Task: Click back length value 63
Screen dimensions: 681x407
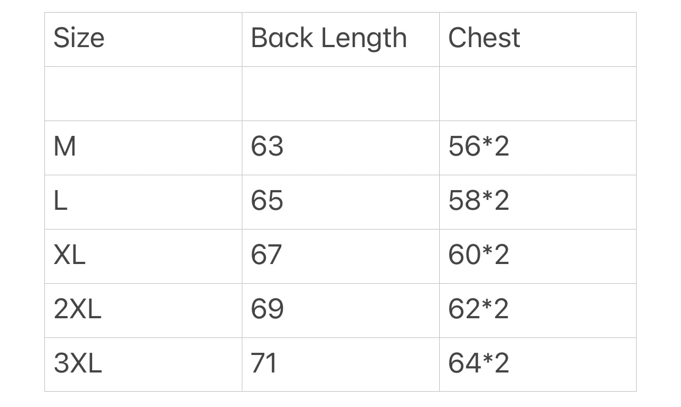Action: 267,147
